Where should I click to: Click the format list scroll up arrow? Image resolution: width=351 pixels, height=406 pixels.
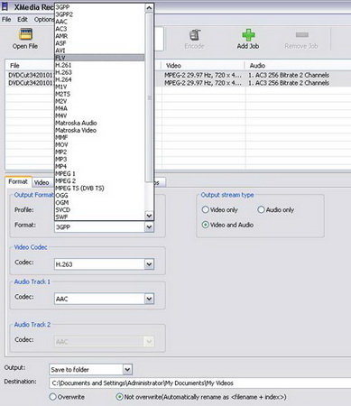tap(149, 8)
